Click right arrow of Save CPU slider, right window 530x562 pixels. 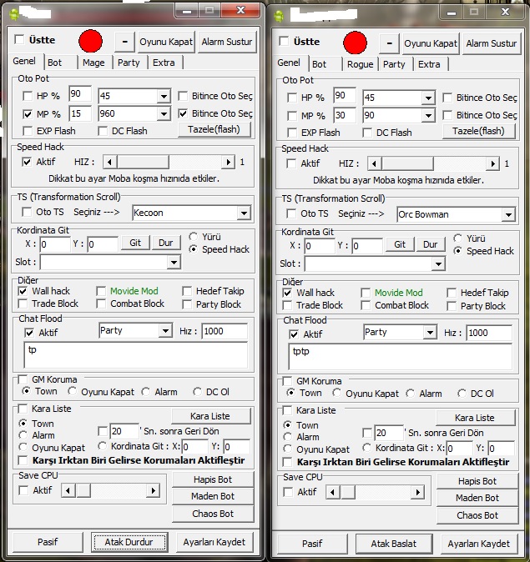pos(417,492)
